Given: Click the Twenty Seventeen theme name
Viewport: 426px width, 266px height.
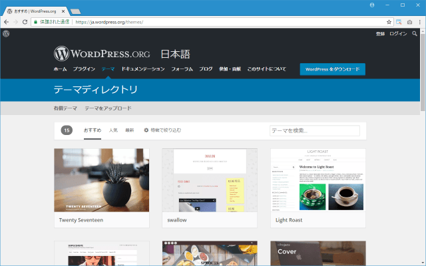Looking at the screenshot, I should pos(81,220).
